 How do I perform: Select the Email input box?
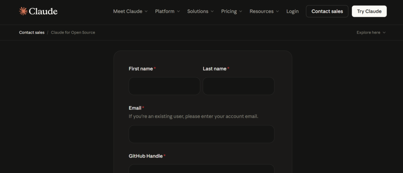click(201, 134)
